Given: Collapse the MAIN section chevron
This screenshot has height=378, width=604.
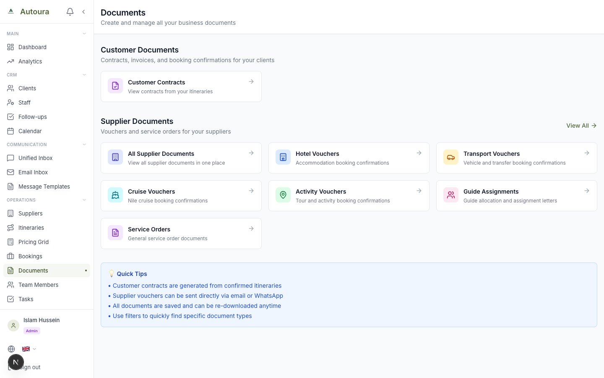Looking at the screenshot, I should tap(84, 34).
